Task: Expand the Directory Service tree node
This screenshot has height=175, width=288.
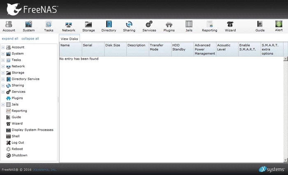Action: 3,79
